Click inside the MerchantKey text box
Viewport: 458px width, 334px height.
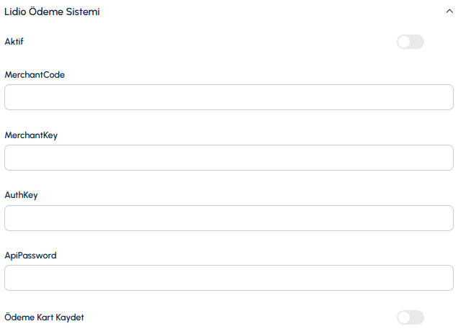(x=229, y=158)
